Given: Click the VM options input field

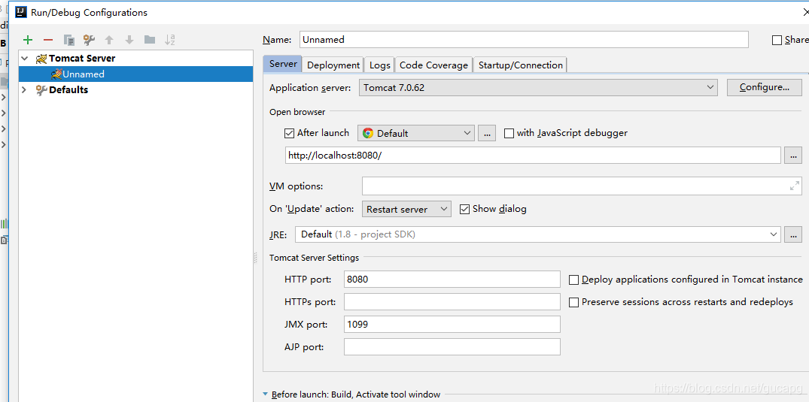Looking at the screenshot, I should tap(582, 186).
